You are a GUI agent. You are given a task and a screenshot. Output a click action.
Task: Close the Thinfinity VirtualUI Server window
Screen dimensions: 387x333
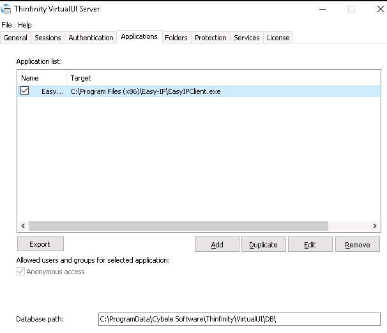381,9
